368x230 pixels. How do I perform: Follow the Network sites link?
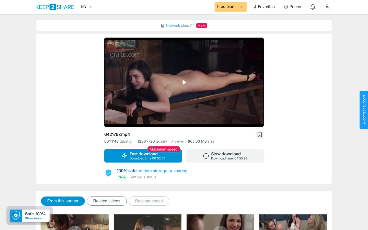[177, 26]
